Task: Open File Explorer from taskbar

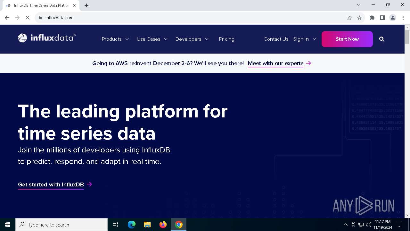Action: pos(147,225)
